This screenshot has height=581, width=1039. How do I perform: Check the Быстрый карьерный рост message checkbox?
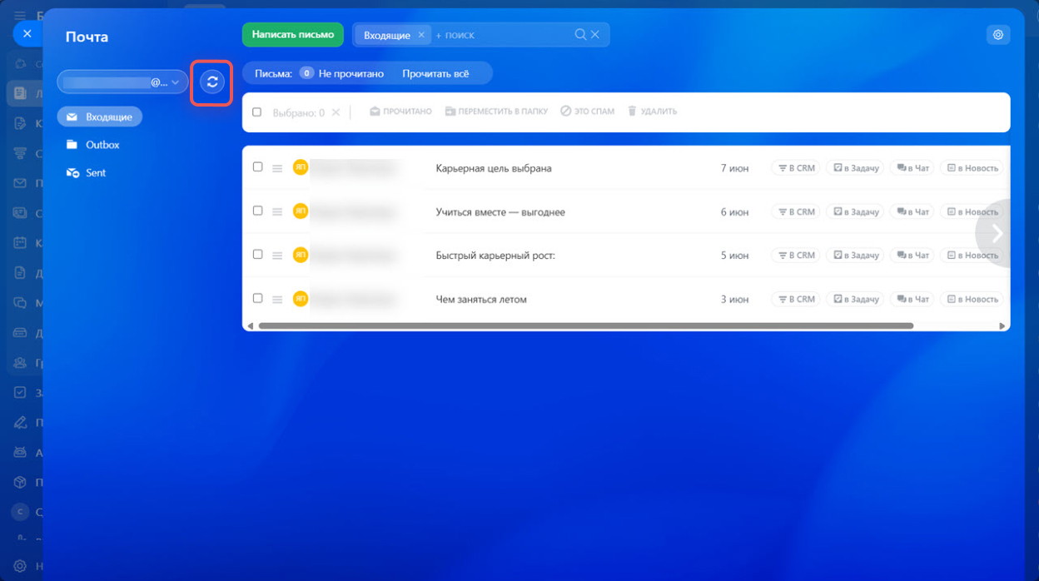pyautogui.click(x=257, y=254)
